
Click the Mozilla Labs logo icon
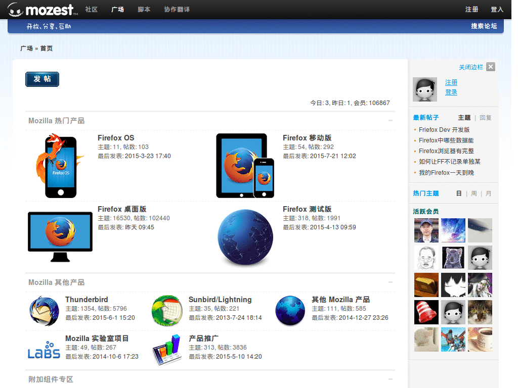(44, 350)
